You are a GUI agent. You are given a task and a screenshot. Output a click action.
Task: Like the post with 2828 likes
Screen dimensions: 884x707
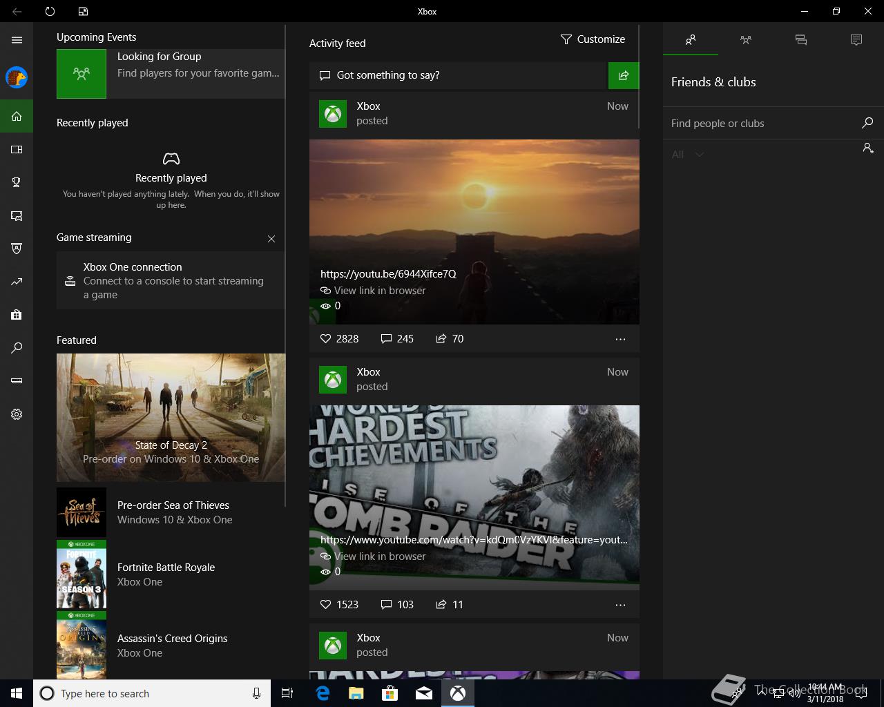click(339, 338)
